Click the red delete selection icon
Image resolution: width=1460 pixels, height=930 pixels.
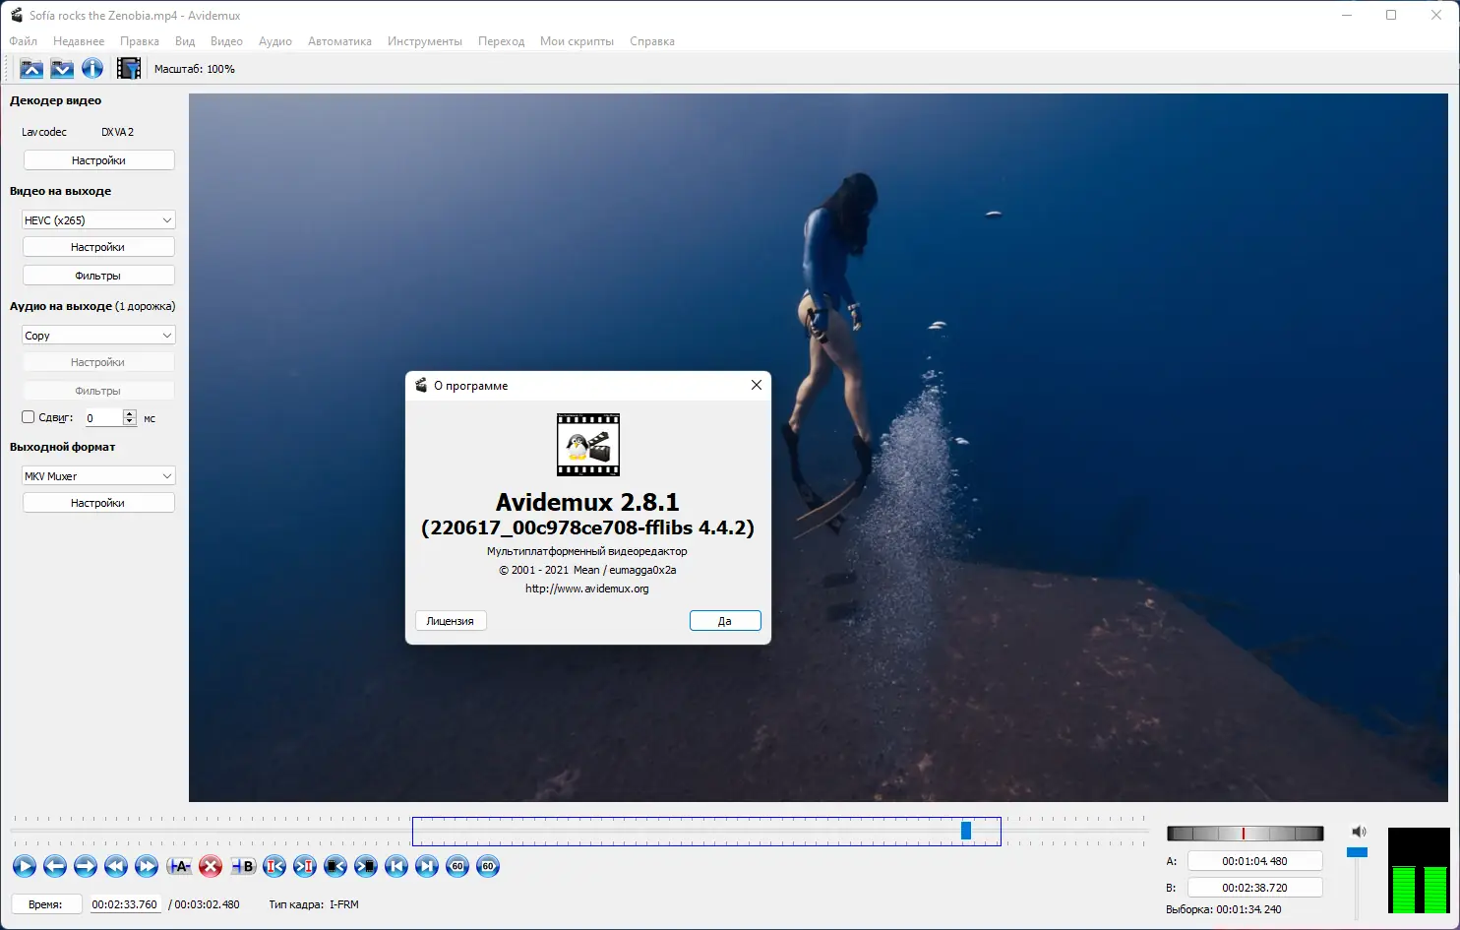(x=211, y=866)
